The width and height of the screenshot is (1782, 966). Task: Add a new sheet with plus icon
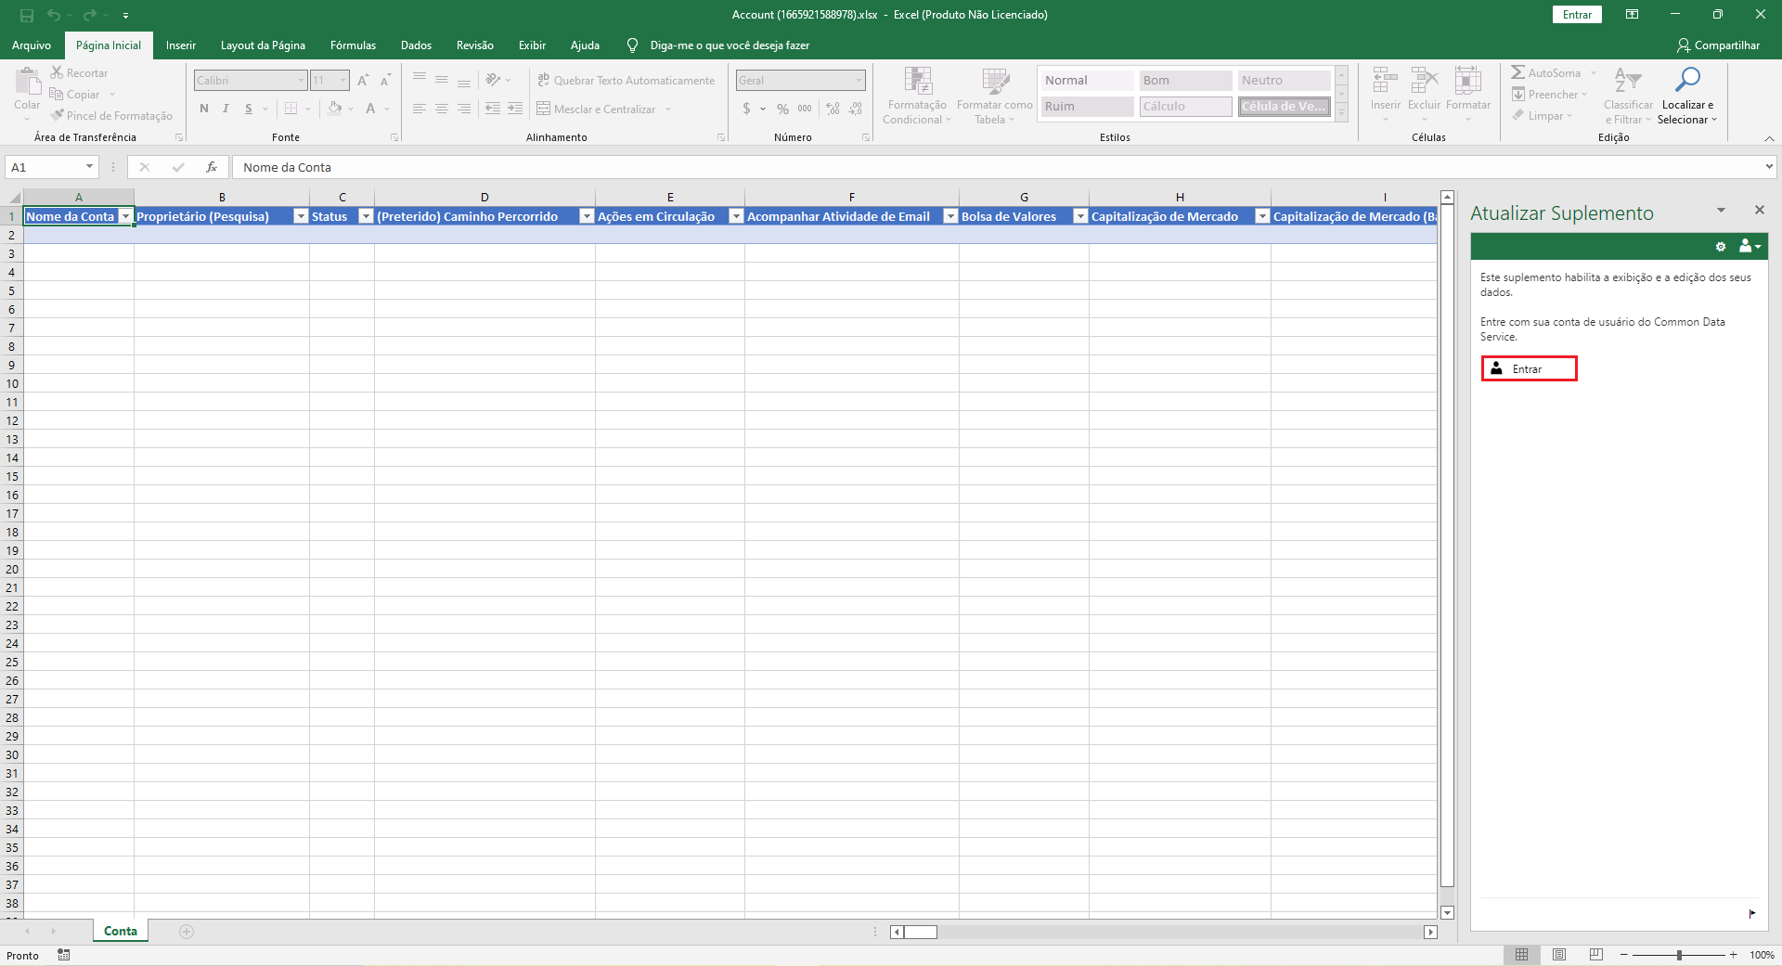coord(187,932)
